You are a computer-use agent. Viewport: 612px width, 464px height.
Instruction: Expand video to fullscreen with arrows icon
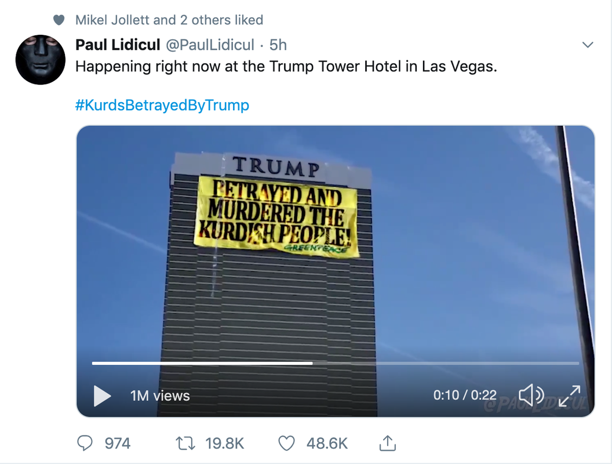(569, 395)
